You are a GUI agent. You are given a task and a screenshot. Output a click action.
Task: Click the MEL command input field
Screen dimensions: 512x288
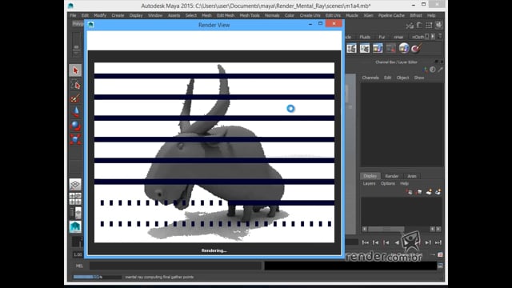click(x=175, y=266)
